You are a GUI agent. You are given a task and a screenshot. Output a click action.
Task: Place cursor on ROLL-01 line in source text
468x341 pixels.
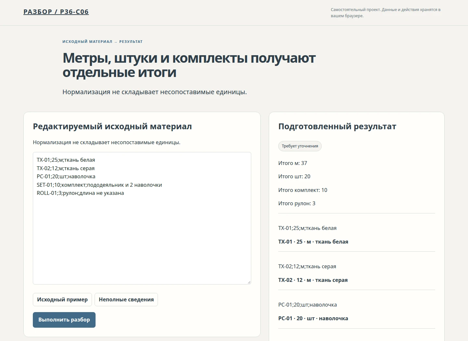[80, 193]
